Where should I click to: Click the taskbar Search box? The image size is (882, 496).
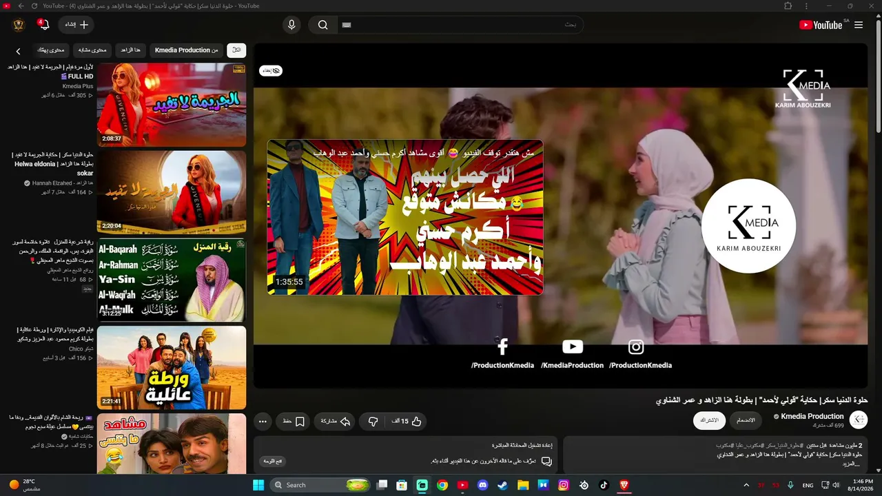click(x=321, y=485)
